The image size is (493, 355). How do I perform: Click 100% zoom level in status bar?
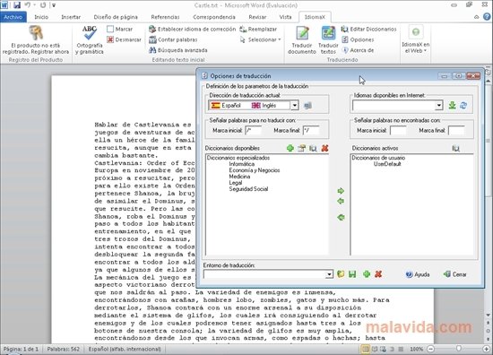417,349
